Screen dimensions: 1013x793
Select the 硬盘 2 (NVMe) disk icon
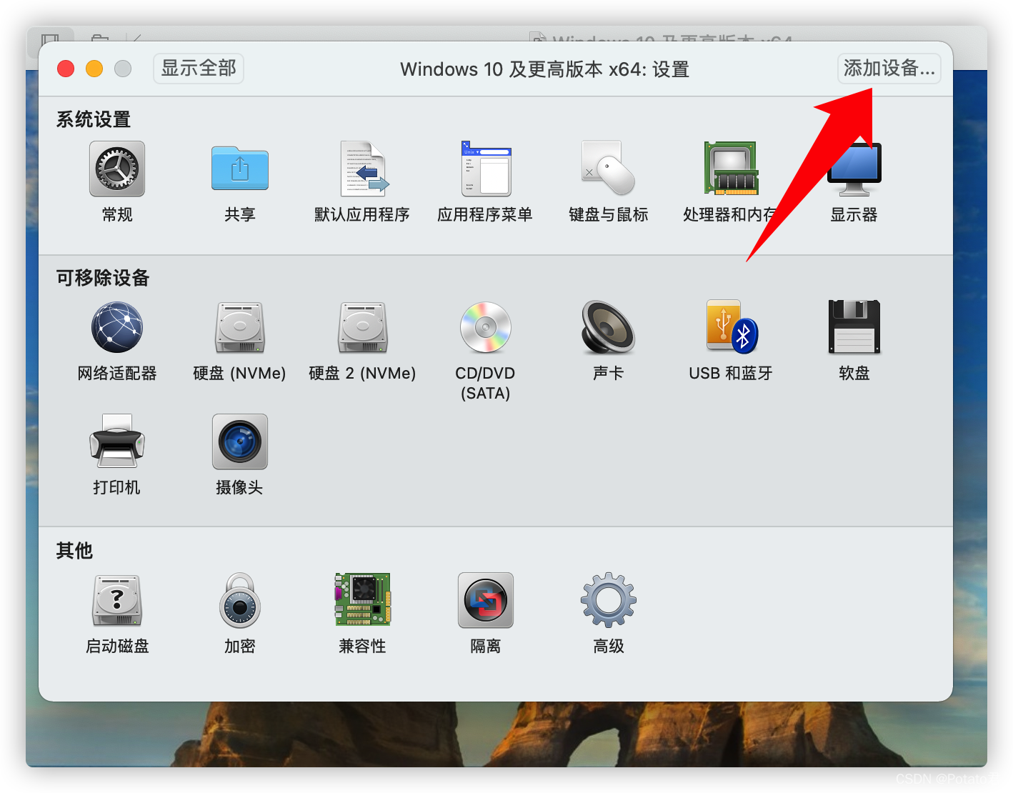click(363, 328)
